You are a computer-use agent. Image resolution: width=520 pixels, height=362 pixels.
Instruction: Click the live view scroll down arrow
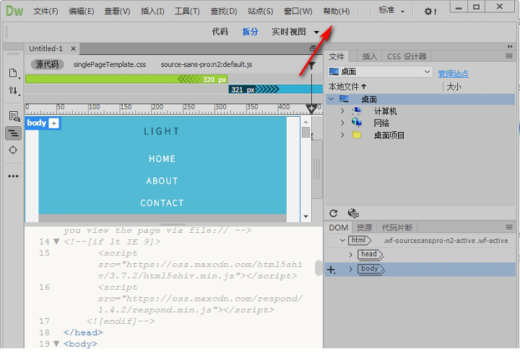305,216
